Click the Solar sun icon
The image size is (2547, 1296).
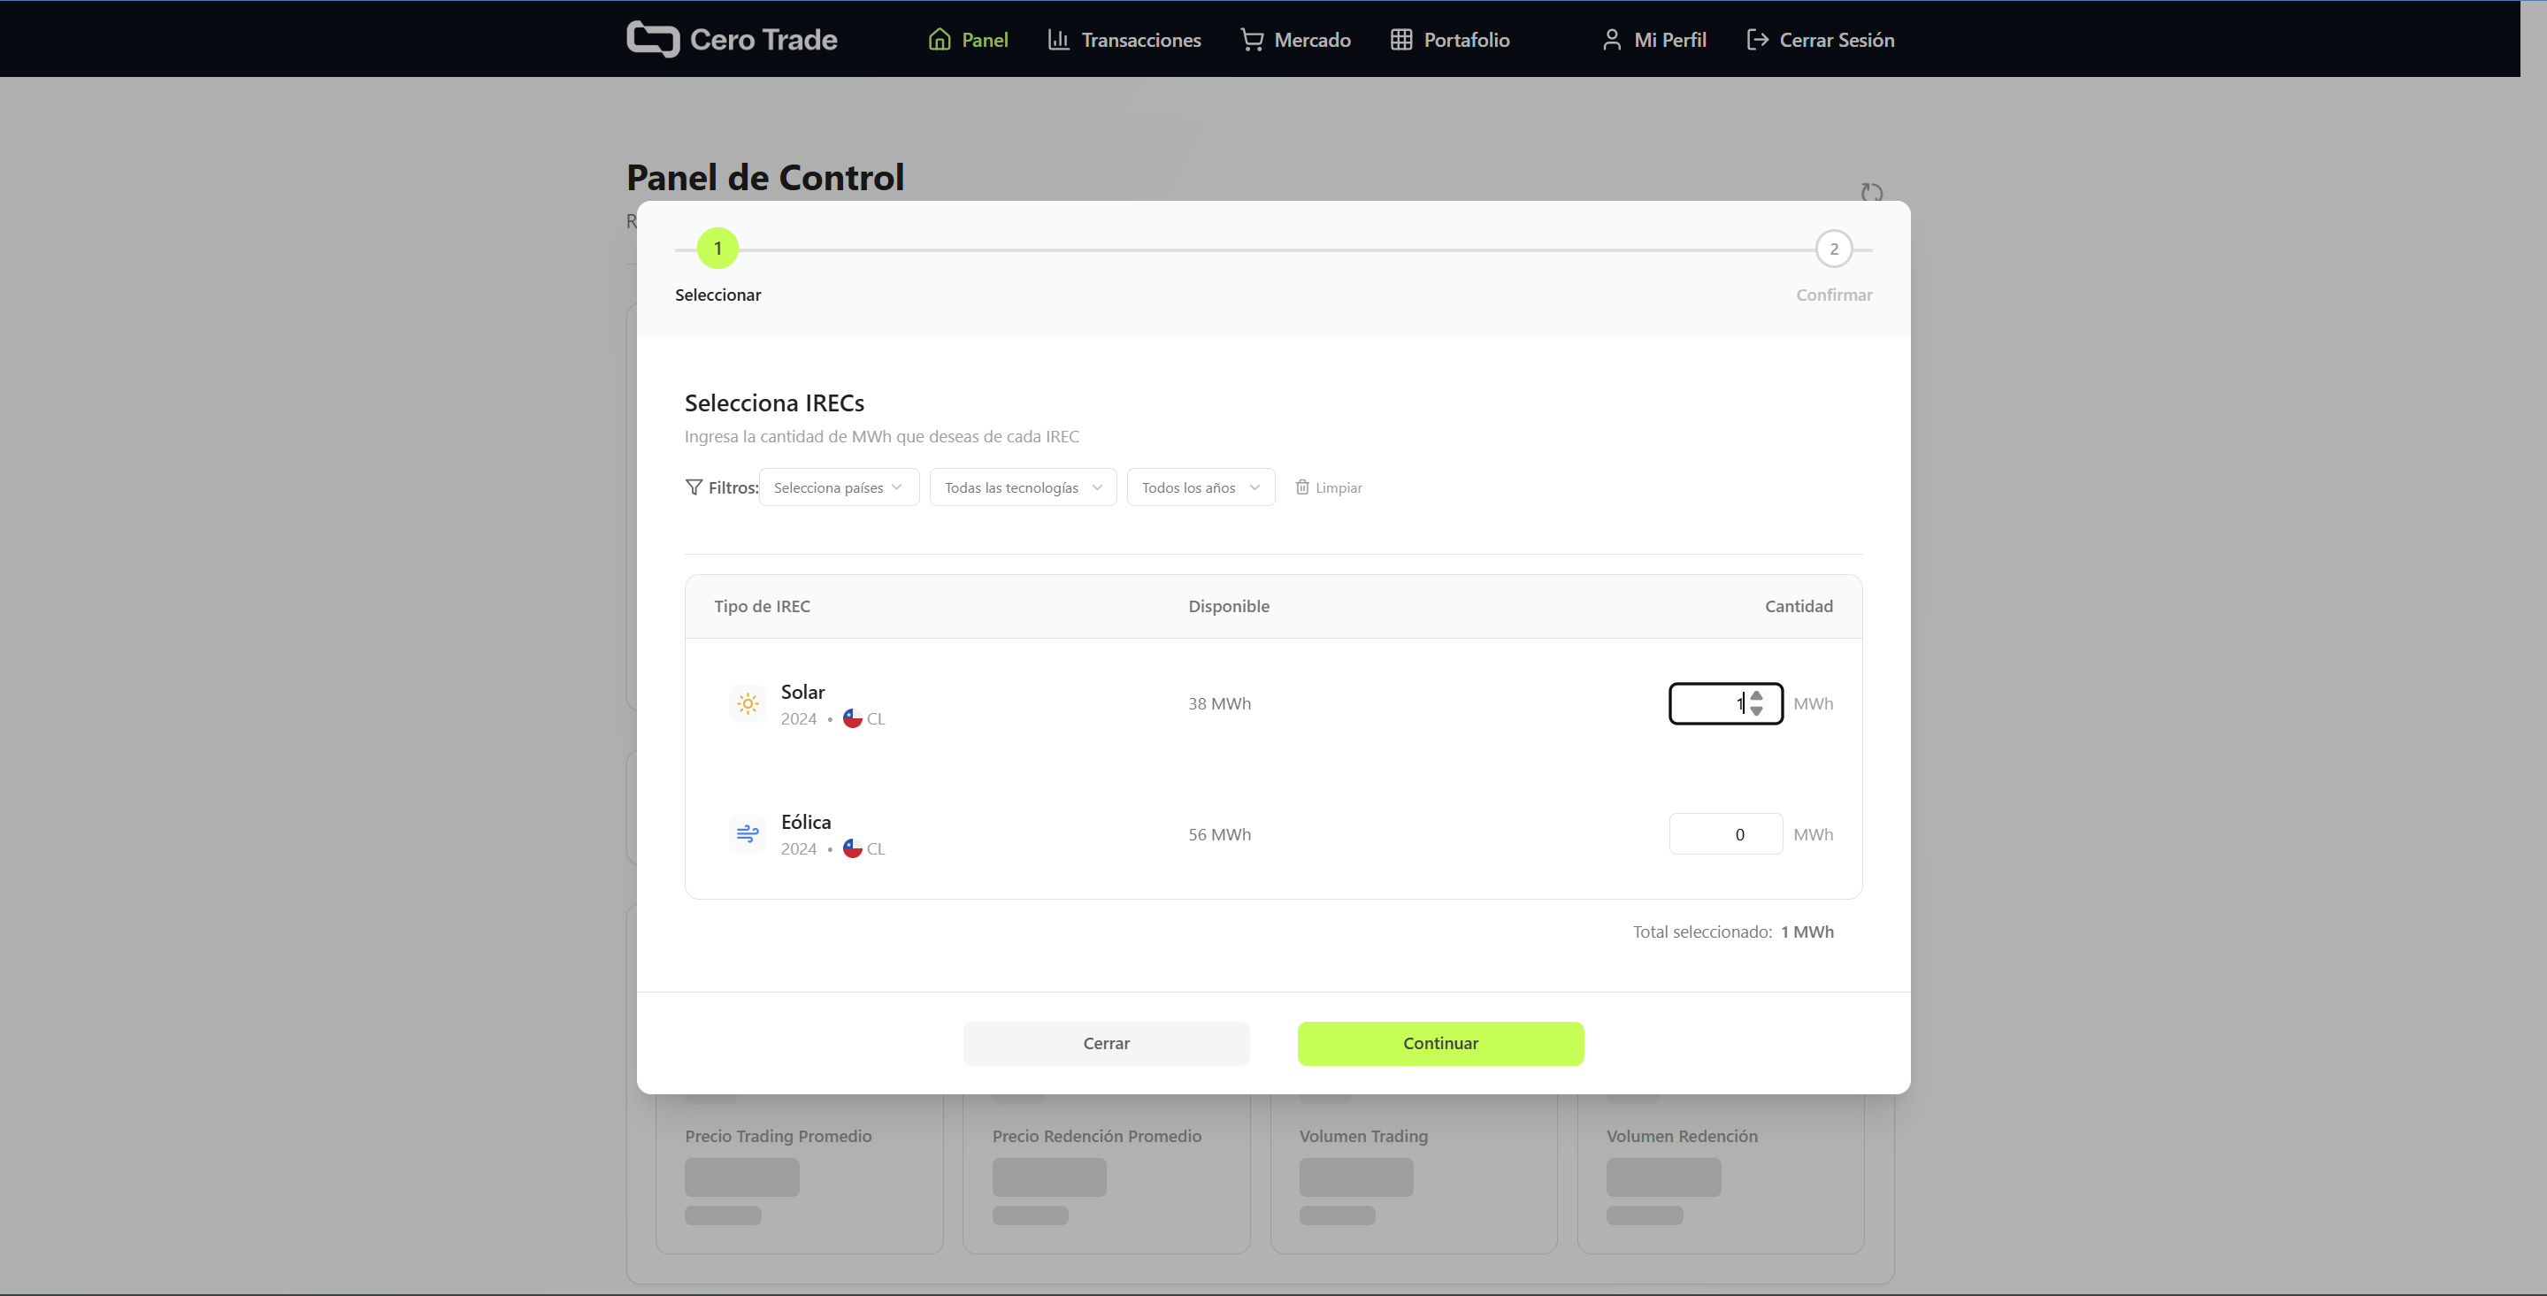pyautogui.click(x=748, y=704)
